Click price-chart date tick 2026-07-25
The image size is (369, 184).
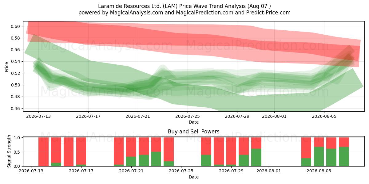188,116
